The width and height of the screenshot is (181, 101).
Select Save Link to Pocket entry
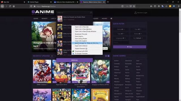pos(87,38)
